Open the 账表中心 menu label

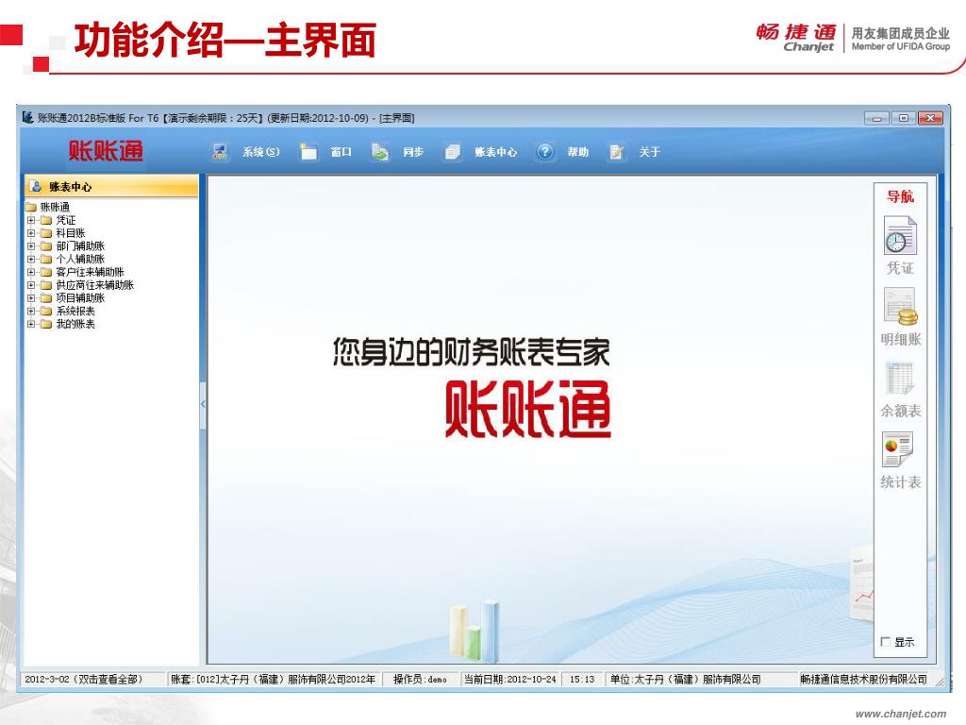[x=495, y=152]
